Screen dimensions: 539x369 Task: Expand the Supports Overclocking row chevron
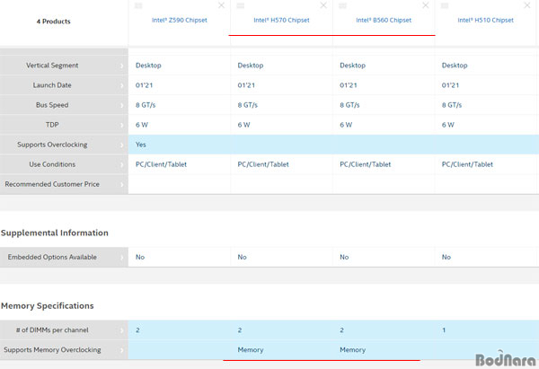(x=121, y=145)
